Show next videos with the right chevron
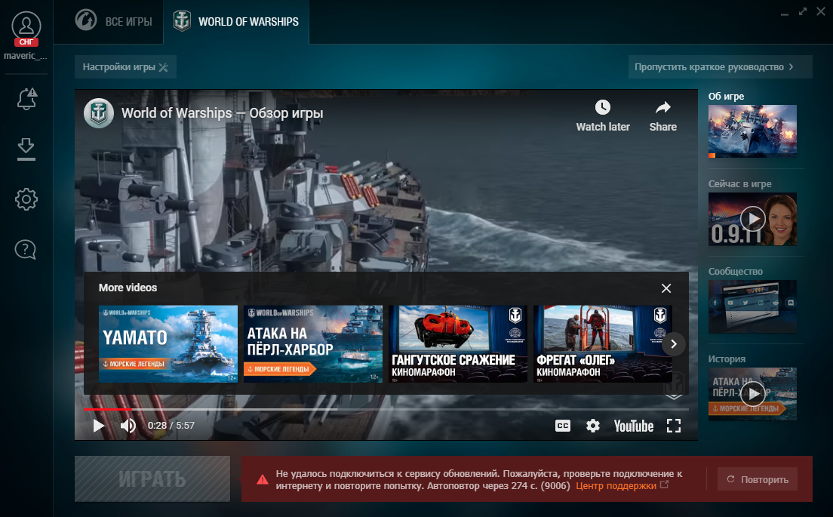 [x=674, y=343]
